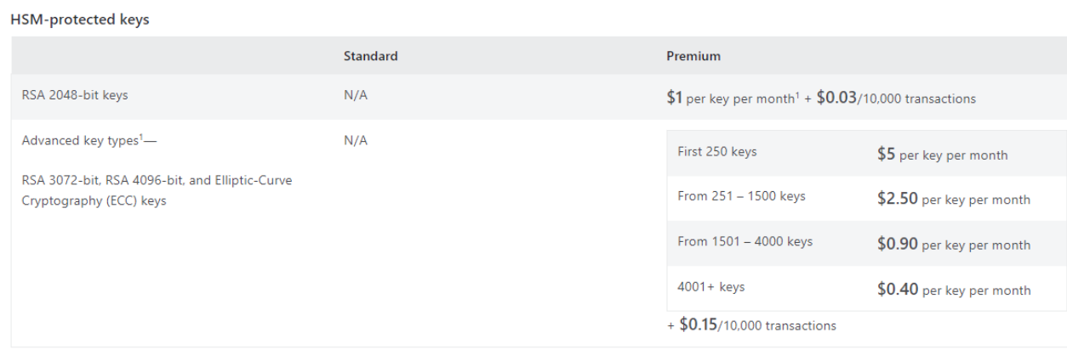The height and width of the screenshot is (355, 1067).
Task: Click the $0.90 per key per month price
Action: [954, 245]
